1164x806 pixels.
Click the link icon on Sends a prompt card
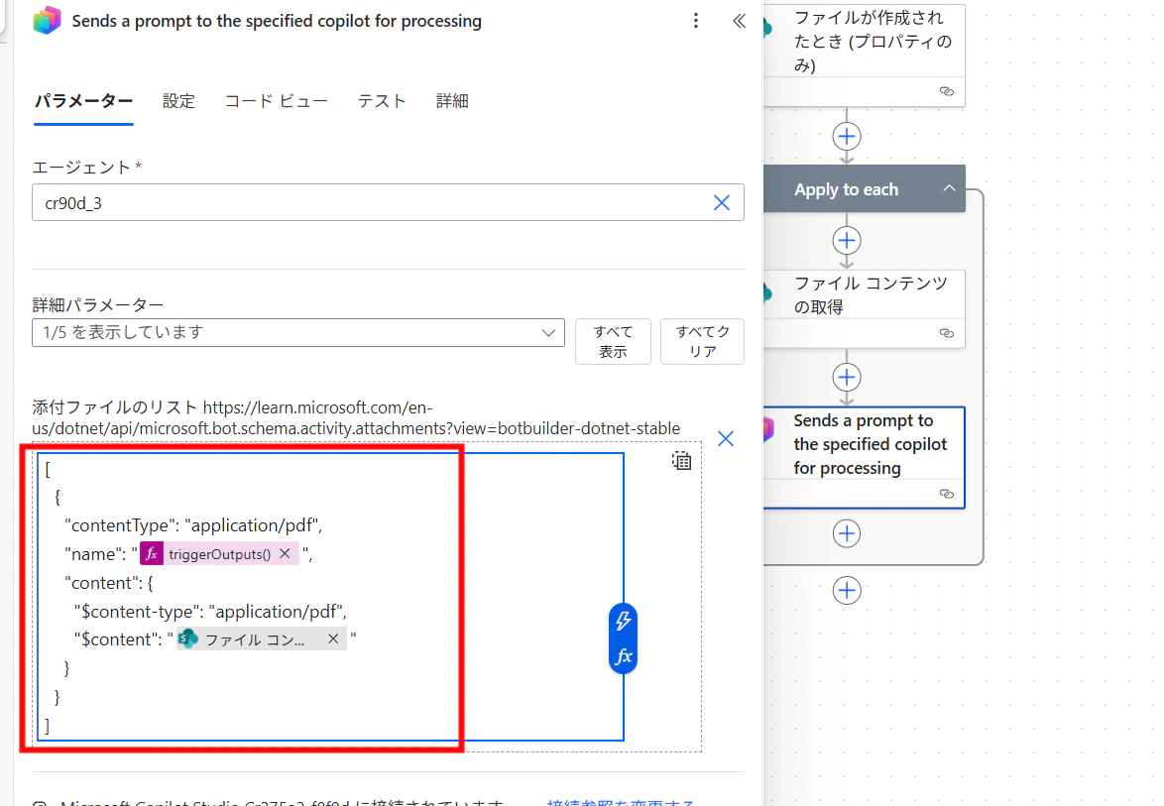coord(947,494)
